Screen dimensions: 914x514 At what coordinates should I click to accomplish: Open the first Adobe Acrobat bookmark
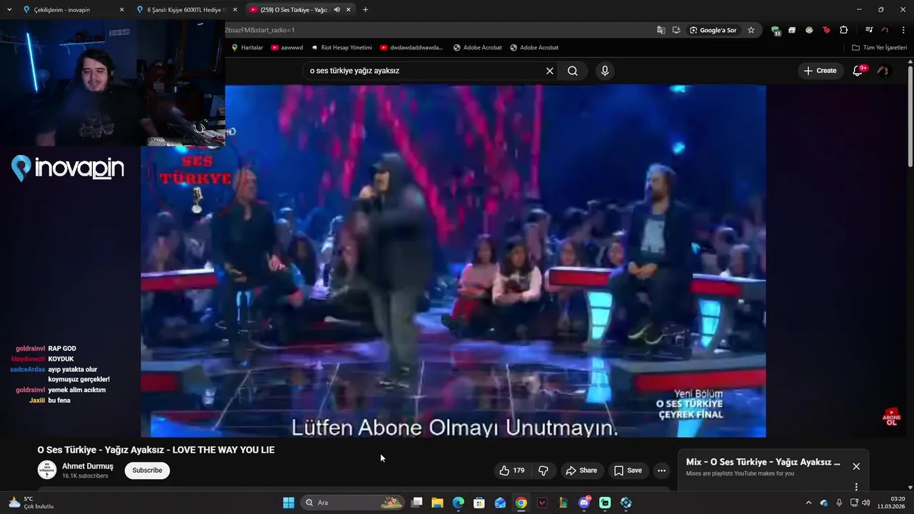478,47
